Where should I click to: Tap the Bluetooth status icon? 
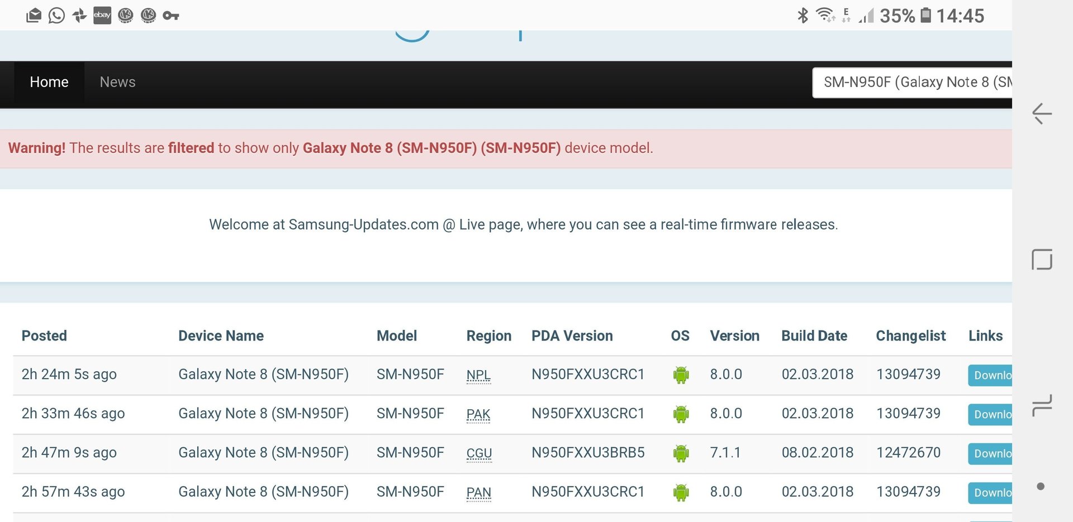tap(803, 15)
